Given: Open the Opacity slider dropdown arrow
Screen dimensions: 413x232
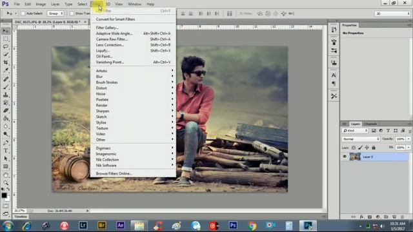Looking at the screenshot, I should [x=408, y=139].
